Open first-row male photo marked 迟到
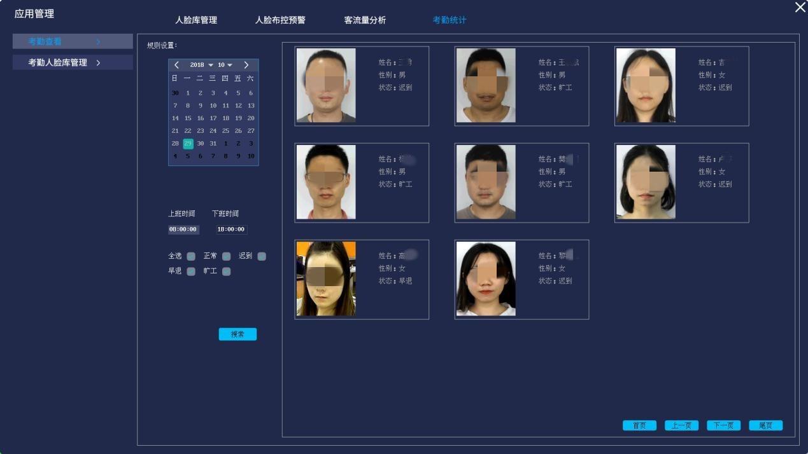This screenshot has width=808, height=454. click(x=326, y=85)
